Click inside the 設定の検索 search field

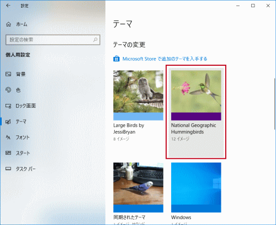pyautogui.click(x=53, y=40)
